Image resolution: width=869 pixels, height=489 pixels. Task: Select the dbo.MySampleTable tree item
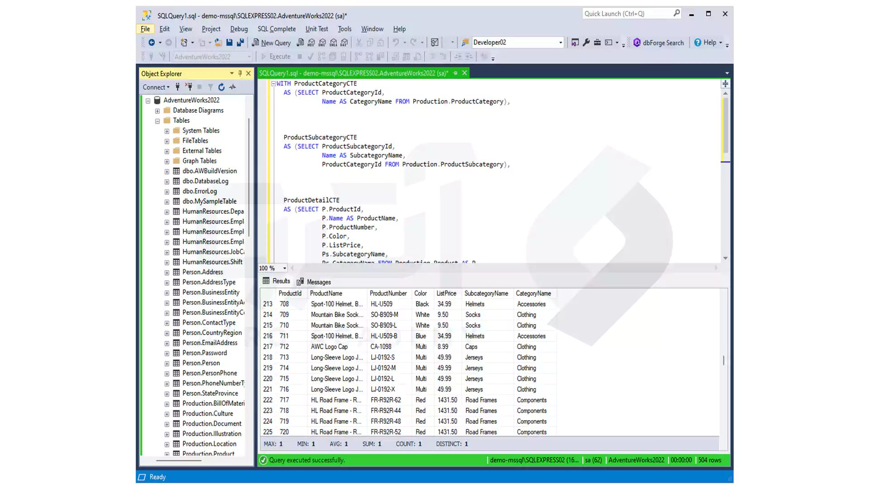click(209, 201)
